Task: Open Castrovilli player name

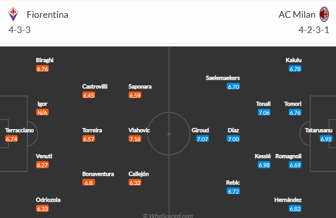Action: [95, 86]
